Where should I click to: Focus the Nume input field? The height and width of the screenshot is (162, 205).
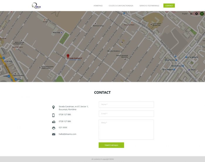tap(126, 105)
